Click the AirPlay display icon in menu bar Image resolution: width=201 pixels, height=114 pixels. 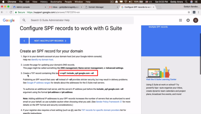coord(121,2)
